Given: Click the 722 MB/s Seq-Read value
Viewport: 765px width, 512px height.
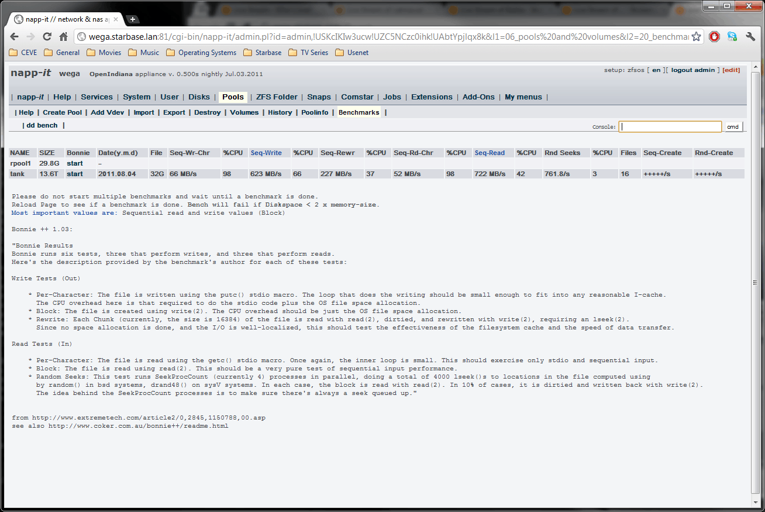Looking at the screenshot, I should click(x=490, y=174).
